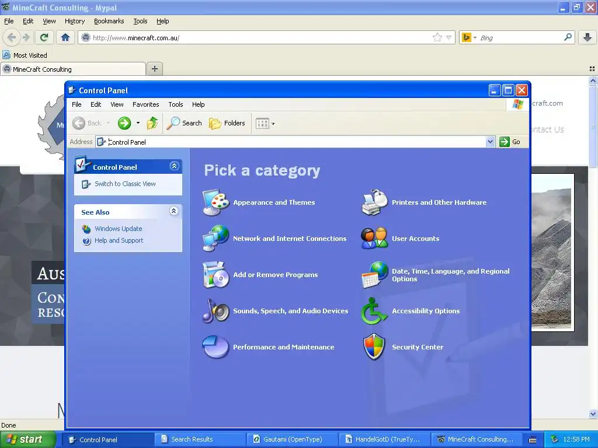Click Mypal downloads arrow icon

pyautogui.click(x=587, y=37)
